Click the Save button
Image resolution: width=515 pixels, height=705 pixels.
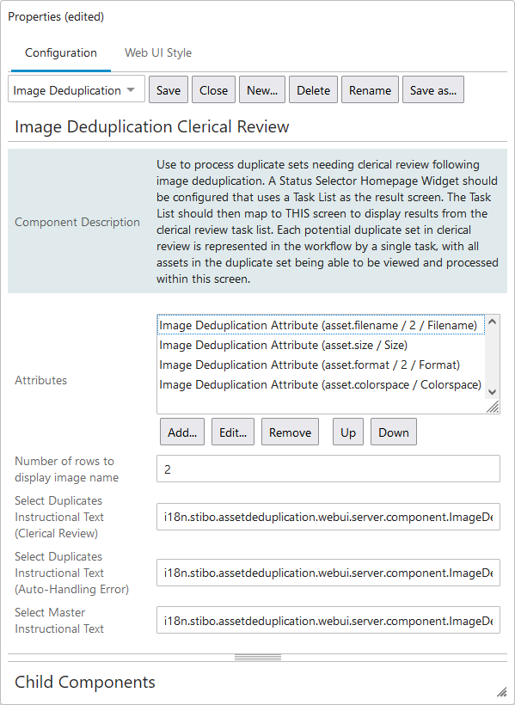[x=169, y=90]
